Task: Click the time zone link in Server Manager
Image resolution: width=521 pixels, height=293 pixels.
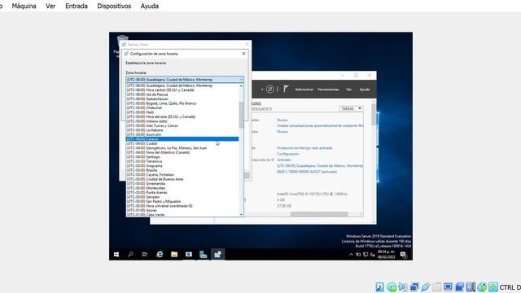Action: (x=320, y=165)
